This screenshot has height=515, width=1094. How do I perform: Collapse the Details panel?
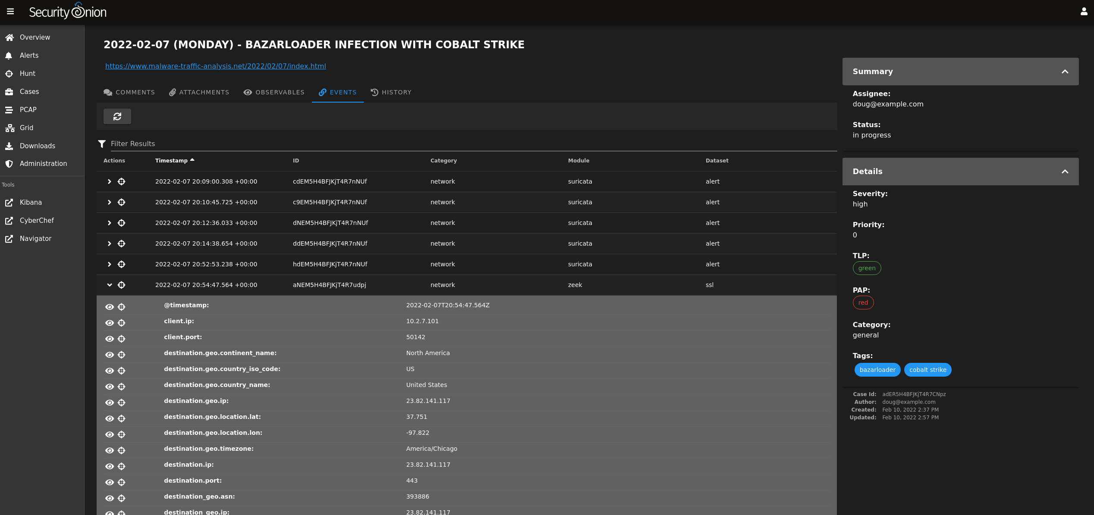(x=1065, y=172)
